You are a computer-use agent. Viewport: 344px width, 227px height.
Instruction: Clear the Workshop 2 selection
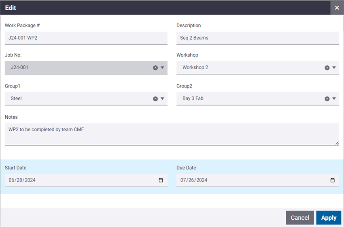click(327, 68)
